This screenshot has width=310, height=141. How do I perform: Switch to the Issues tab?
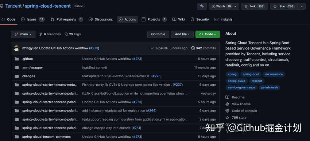pyautogui.click(x=32, y=19)
